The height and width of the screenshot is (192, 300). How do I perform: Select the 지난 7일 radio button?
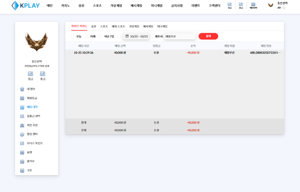coord(100,36)
